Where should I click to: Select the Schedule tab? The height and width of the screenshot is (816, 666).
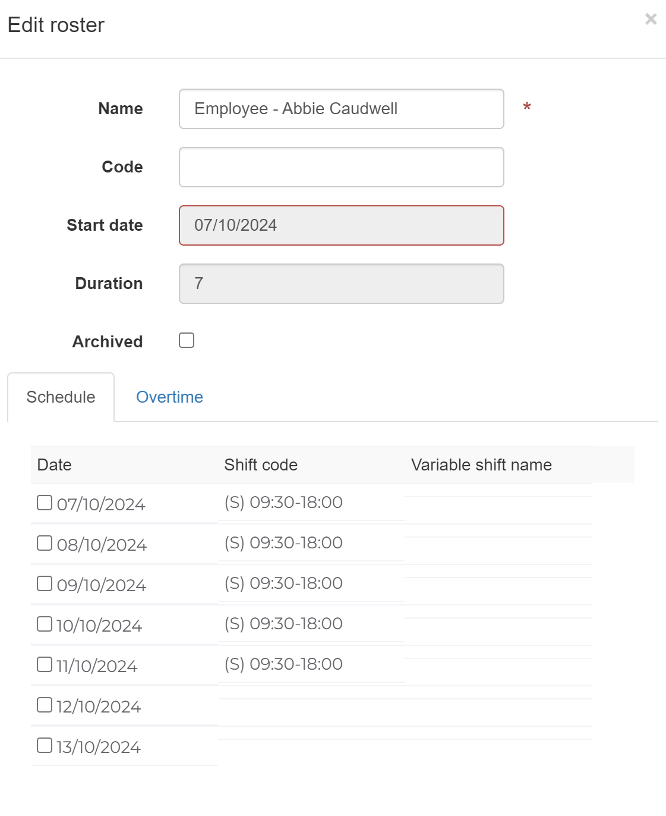coord(61,397)
